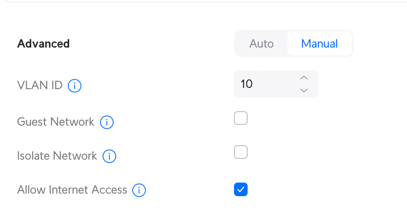The width and height of the screenshot is (407, 214).
Task: Click the Allow Internet Access info icon
Action: [x=139, y=190]
